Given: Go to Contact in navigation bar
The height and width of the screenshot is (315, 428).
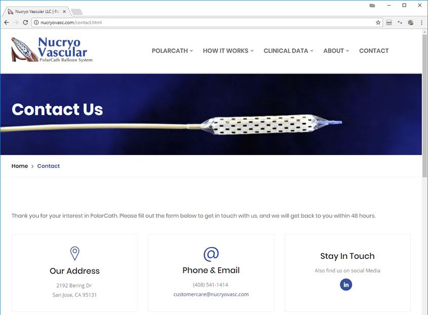Looking at the screenshot, I should click(374, 51).
